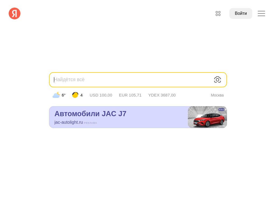Focus the Найдётся всё search field

pos(132,80)
